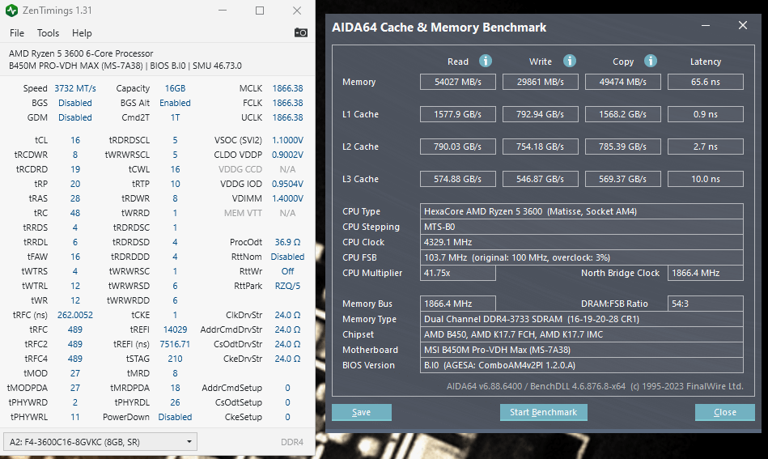Click the tSTAG value 210
768x459 pixels.
click(175, 359)
